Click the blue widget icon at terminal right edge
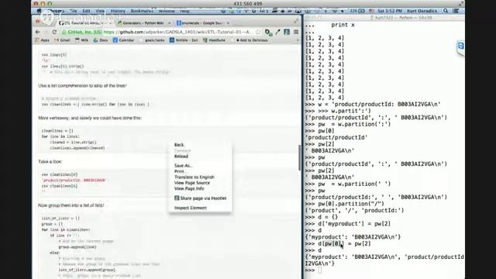 click(460, 46)
